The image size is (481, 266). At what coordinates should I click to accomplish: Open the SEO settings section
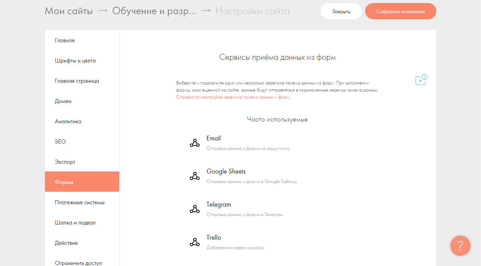pos(82,142)
